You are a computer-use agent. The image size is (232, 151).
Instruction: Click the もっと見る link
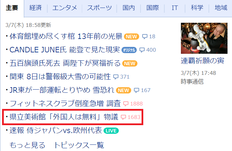(27, 145)
